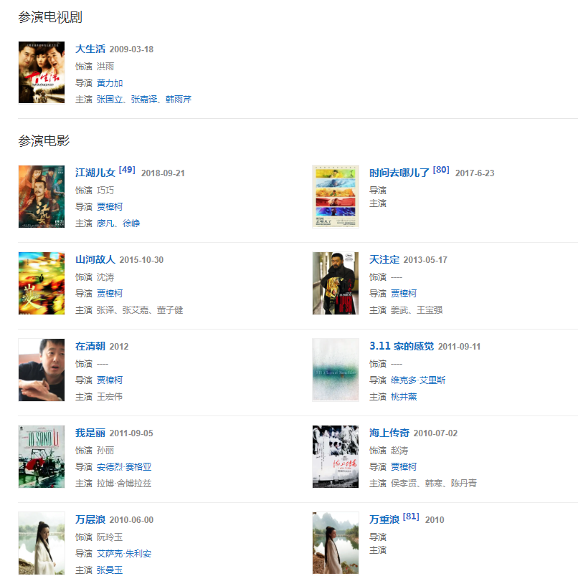This screenshot has height=586, width=578.
Task: Open the 大生活 title link
Action: [x=90, y=49]
